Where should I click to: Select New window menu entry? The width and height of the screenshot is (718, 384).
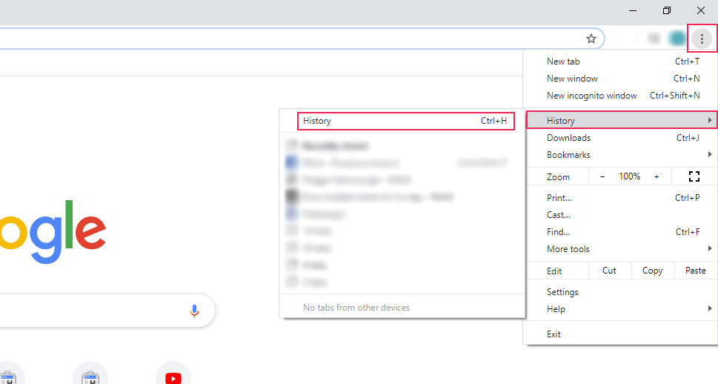(x=620, y=79)
